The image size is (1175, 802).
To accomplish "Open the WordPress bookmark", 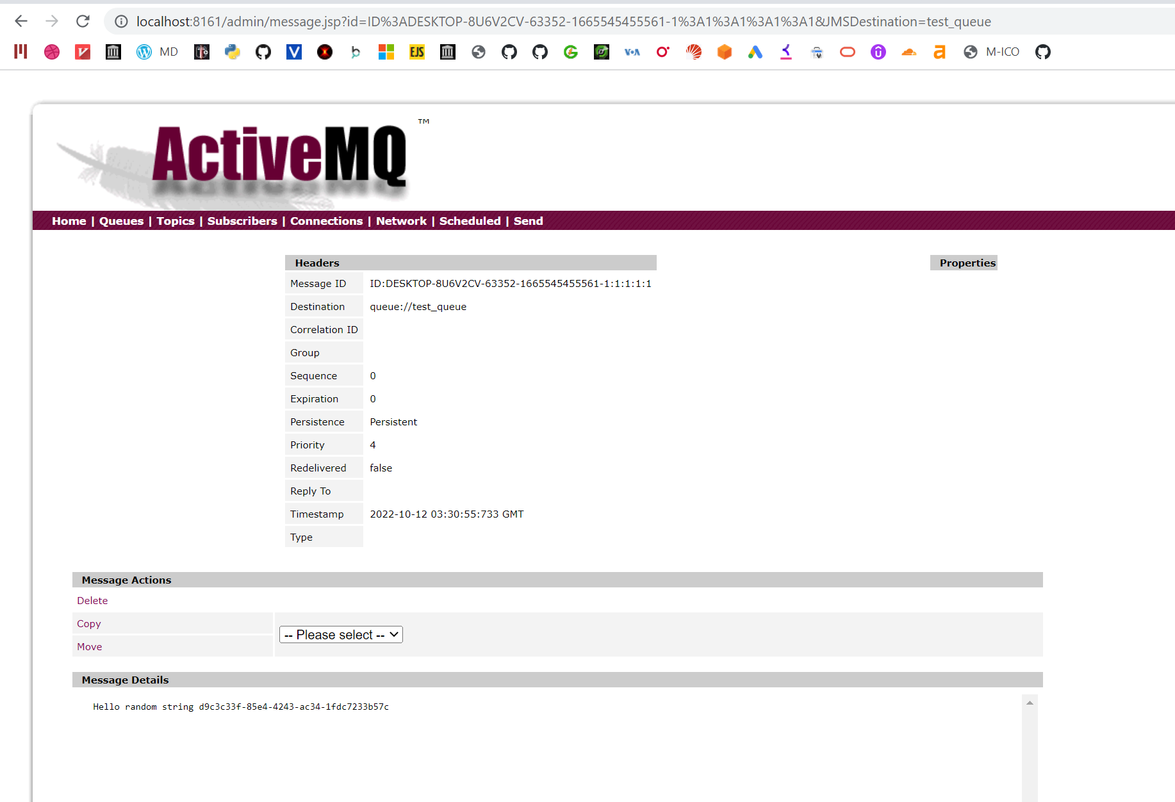I will point(144,52).
